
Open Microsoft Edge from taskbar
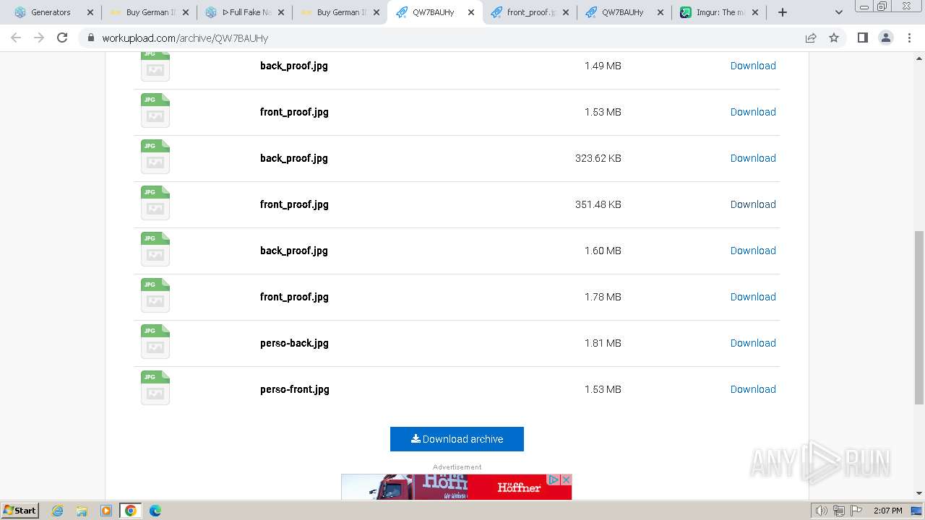pyautogui.click(x=155, y=511)
